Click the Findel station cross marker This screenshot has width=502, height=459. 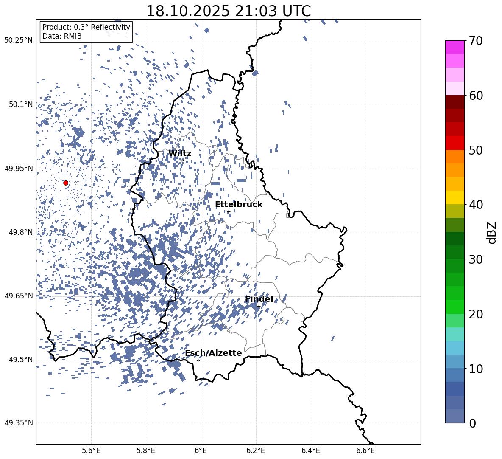click(x=259, y=307)
